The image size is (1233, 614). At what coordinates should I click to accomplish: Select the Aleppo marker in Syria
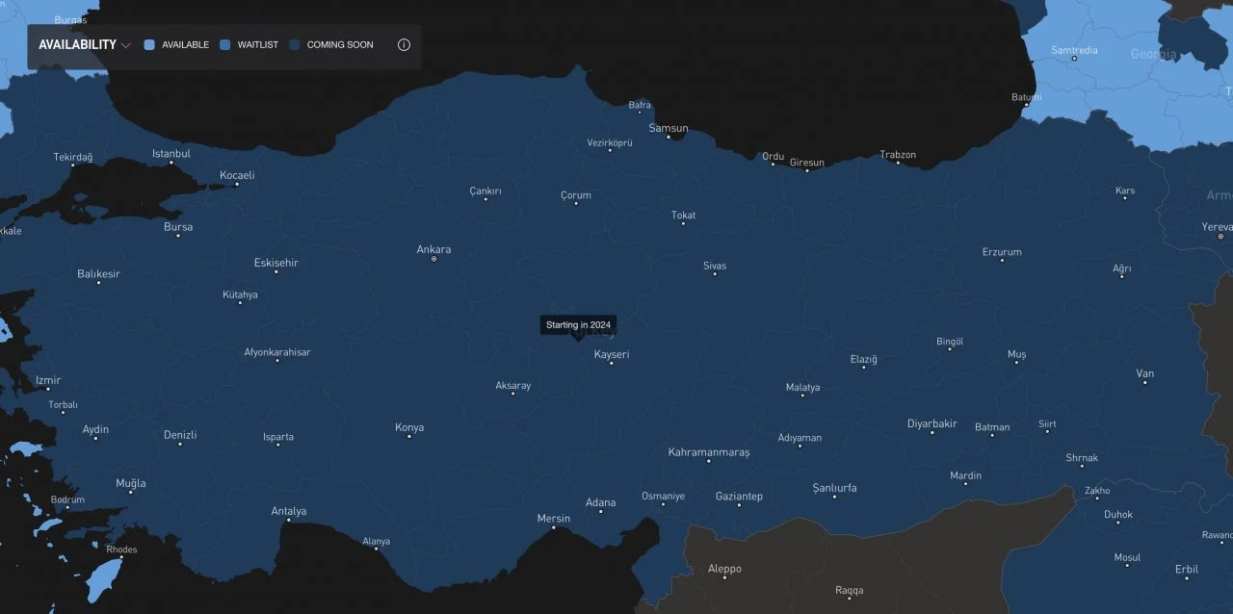coord(724,576)
